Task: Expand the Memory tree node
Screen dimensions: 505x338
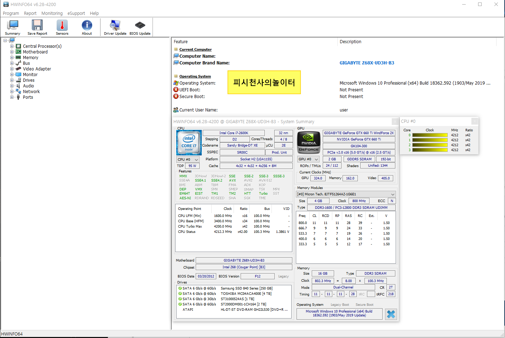Action: click(12, 58)
